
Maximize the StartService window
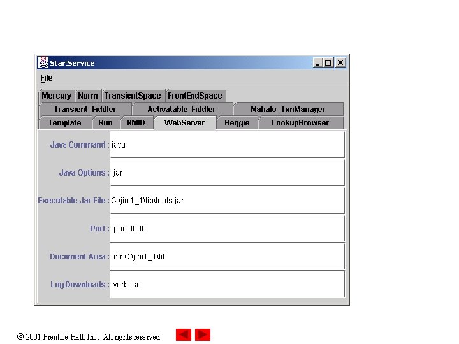point(328,62)
